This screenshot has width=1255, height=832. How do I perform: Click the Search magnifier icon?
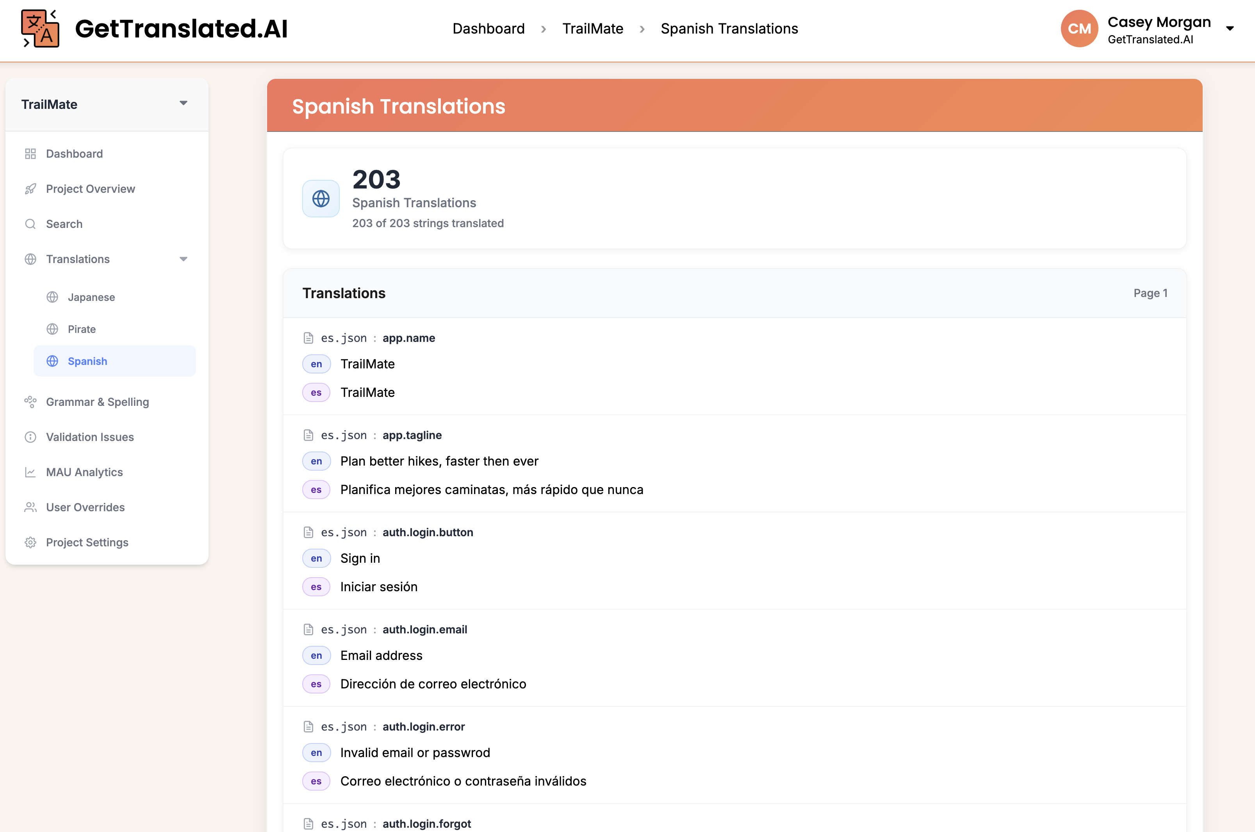[x=30, y=224]
